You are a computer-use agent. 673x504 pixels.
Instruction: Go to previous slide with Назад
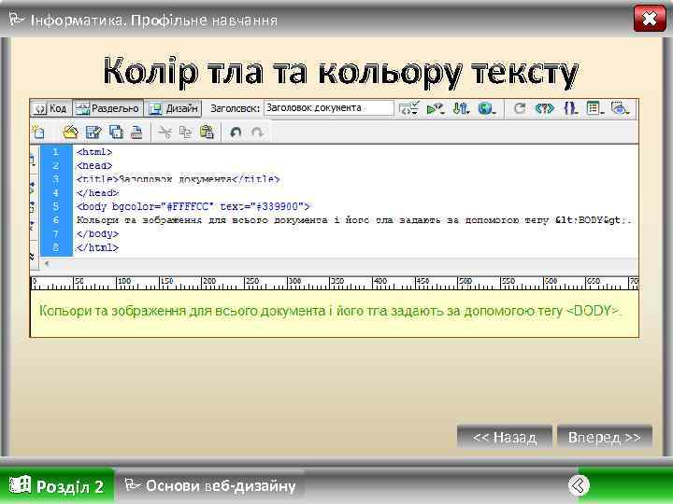pos(505,437)
